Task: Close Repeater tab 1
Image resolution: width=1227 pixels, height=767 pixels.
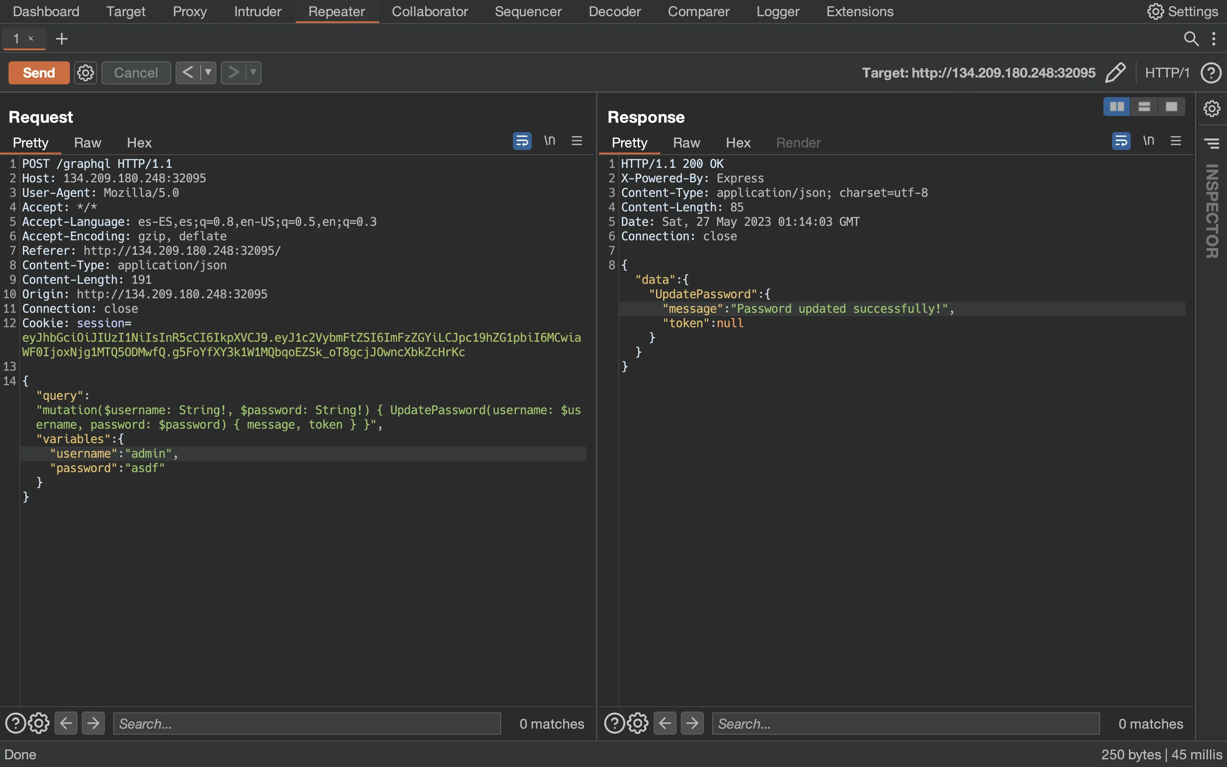Action: tap(31, 38)
